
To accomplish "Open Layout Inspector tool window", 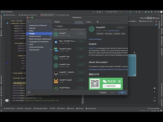I will 153,108.
